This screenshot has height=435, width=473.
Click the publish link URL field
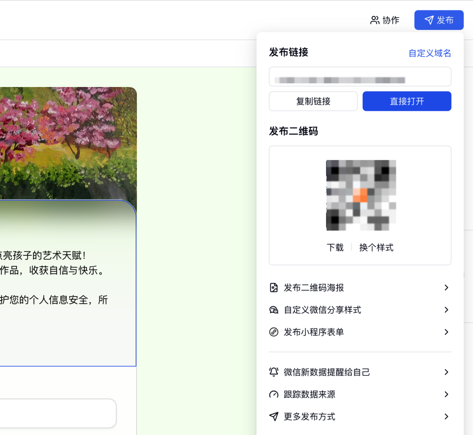tap(360, 77)
